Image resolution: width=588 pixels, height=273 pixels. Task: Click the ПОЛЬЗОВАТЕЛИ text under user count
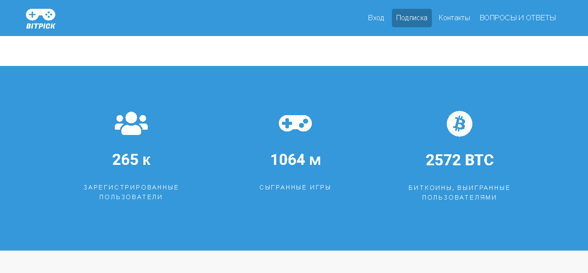(131, 197)
